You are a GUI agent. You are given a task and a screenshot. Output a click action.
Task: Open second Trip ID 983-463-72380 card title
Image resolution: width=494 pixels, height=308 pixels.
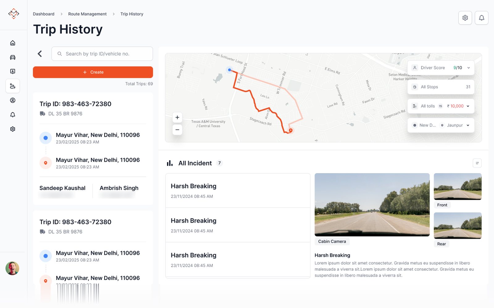pyautogui.click(x=75, y=222)
